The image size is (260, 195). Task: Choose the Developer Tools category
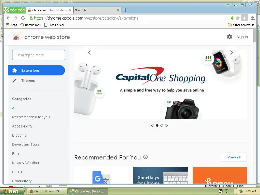point(26,144)
